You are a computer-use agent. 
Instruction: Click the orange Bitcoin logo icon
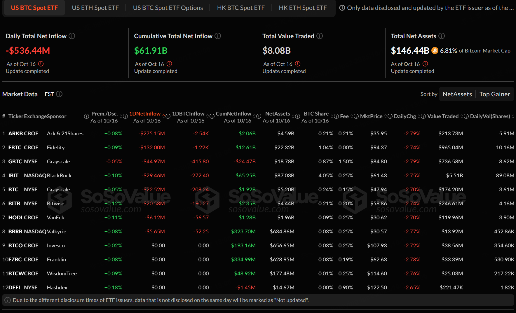[x=435, y=51]
